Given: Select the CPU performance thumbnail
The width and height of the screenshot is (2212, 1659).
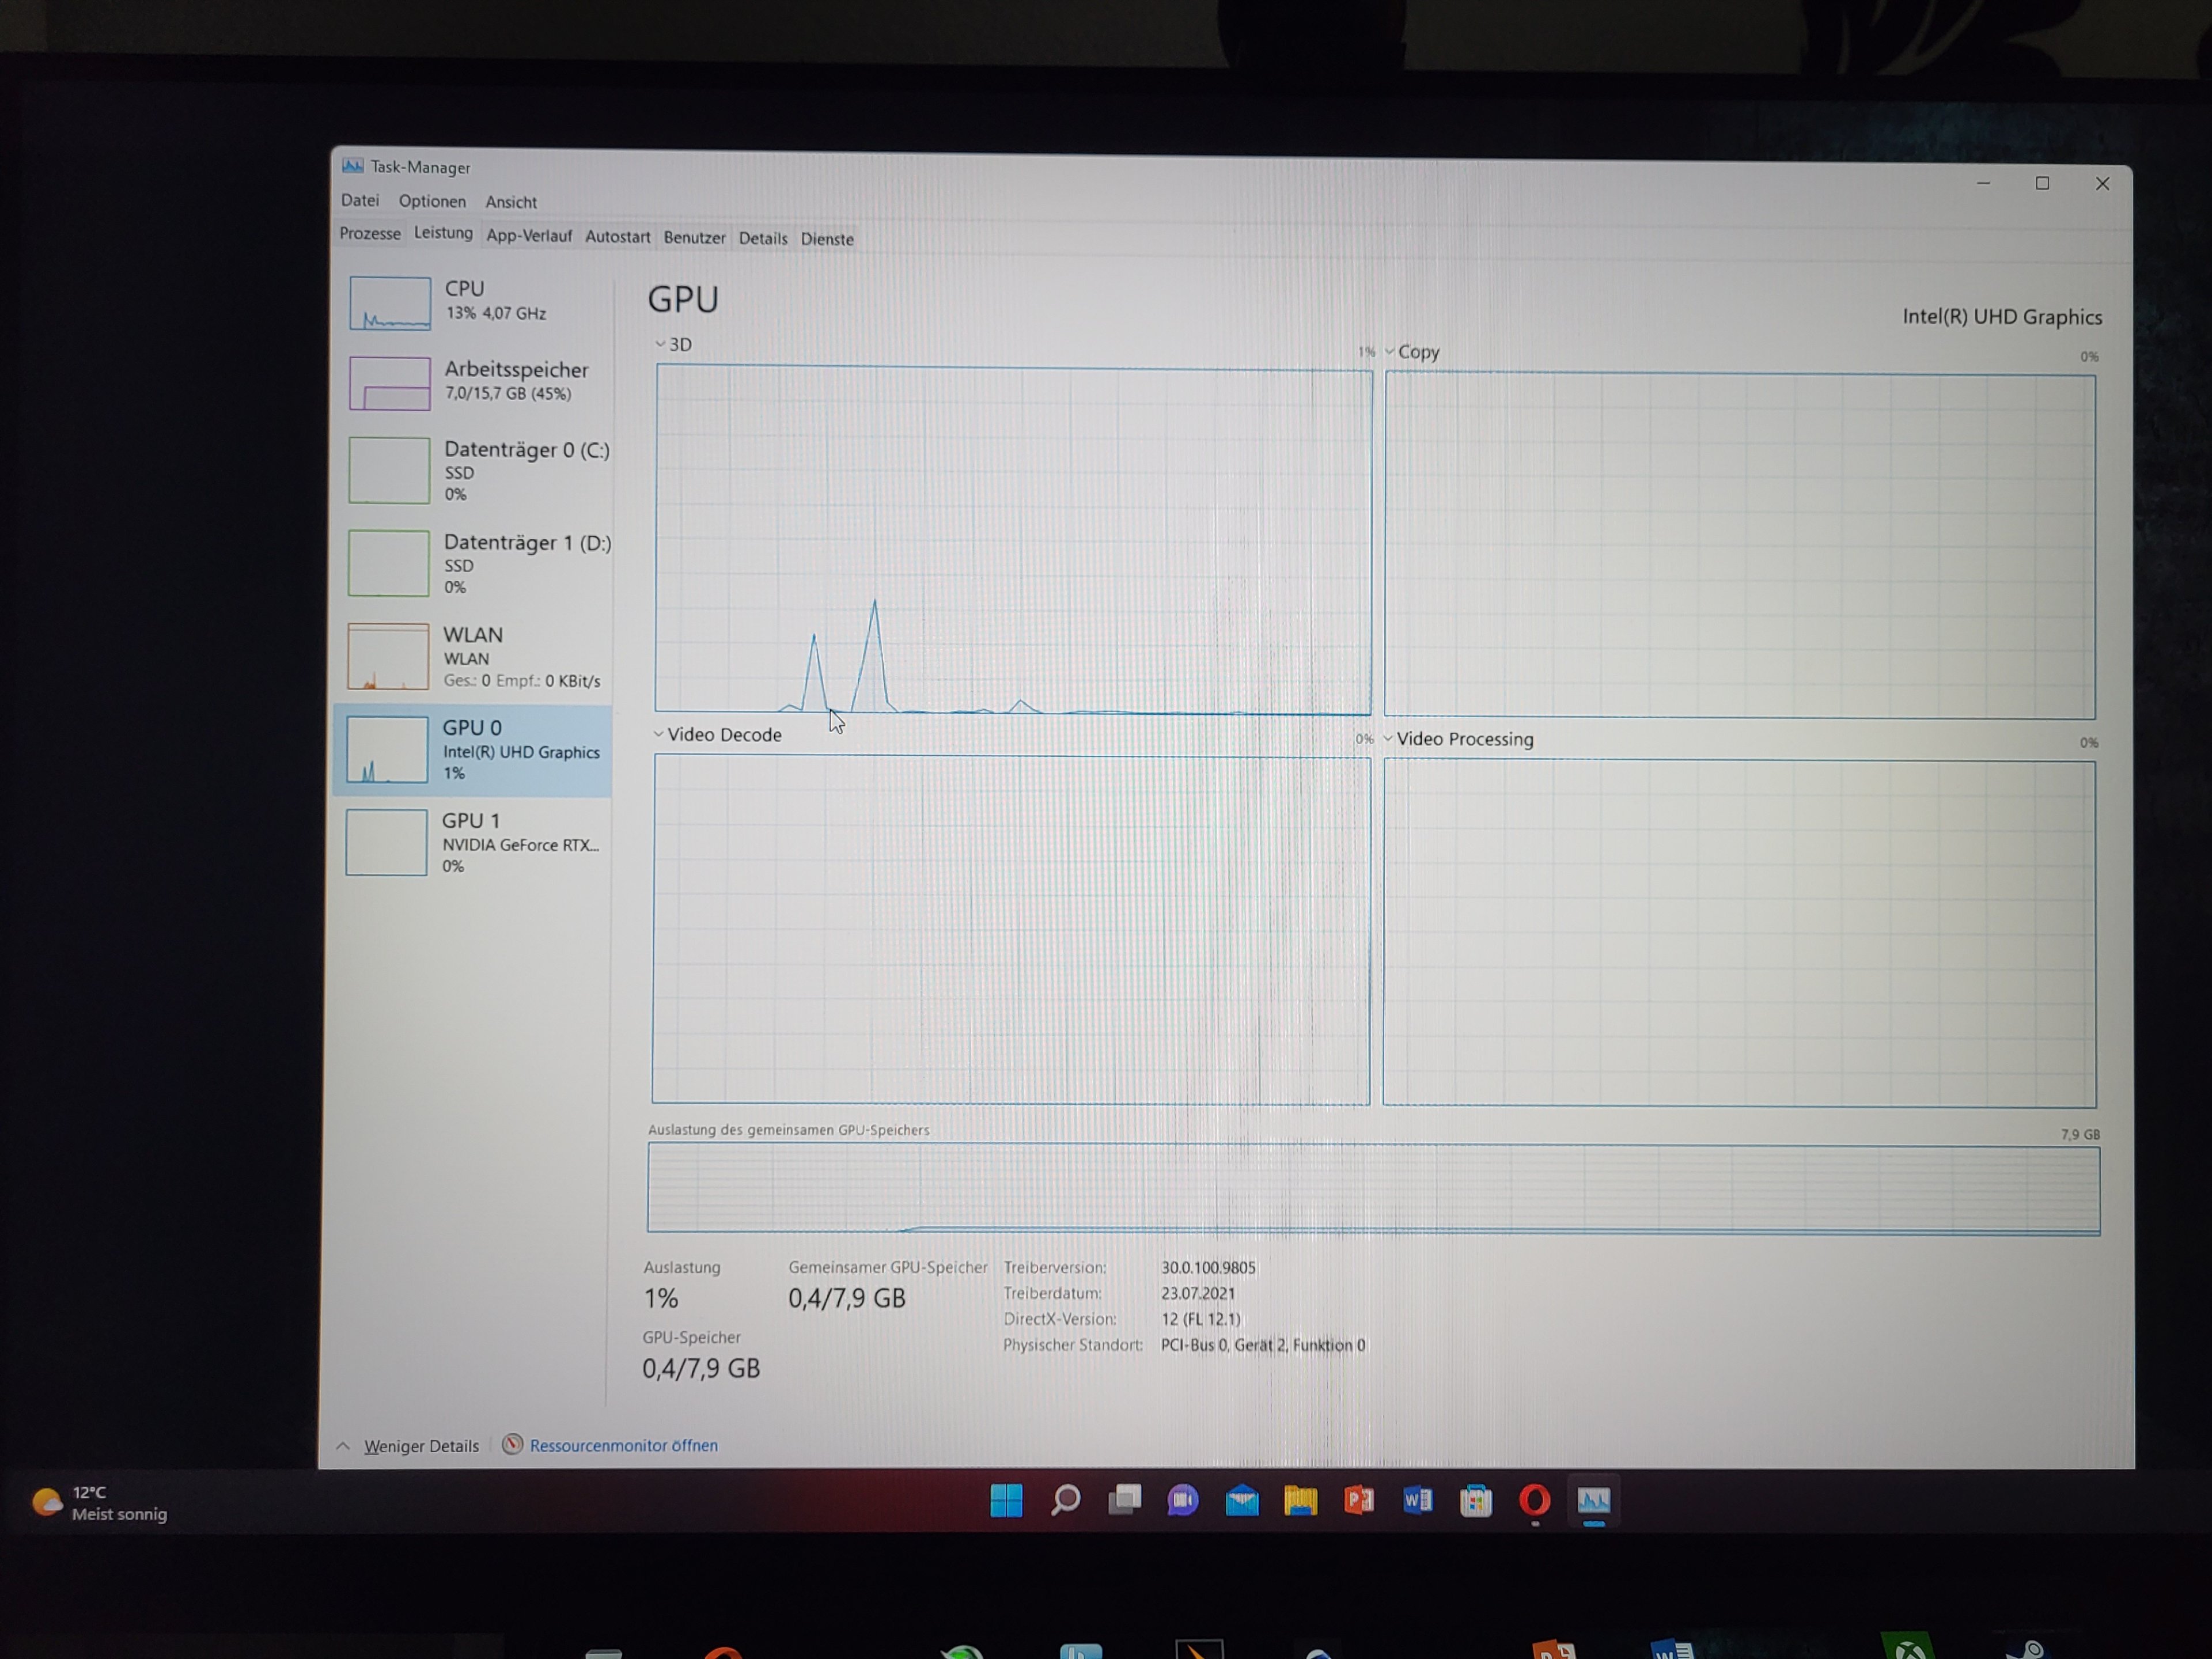Looking at the screenshot, I should [390, 302].
